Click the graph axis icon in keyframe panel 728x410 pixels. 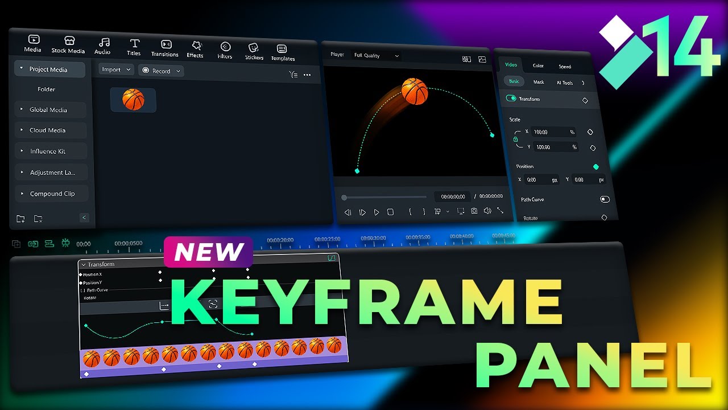pyautogui.click(x=164, y=306)
